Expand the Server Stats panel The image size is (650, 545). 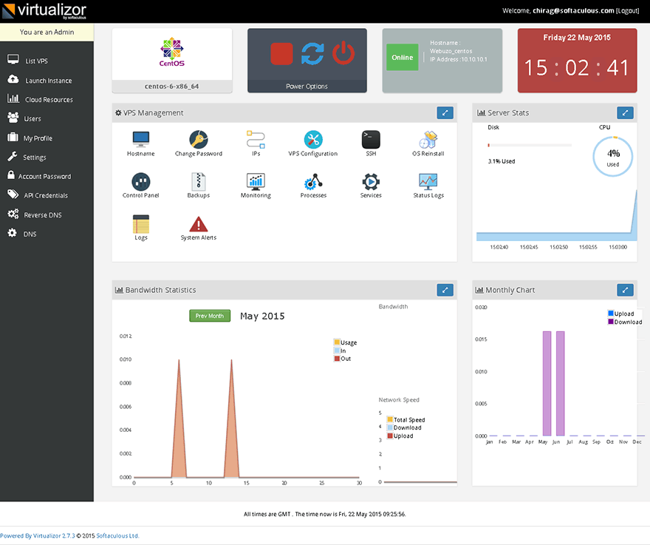coord(625,112)
